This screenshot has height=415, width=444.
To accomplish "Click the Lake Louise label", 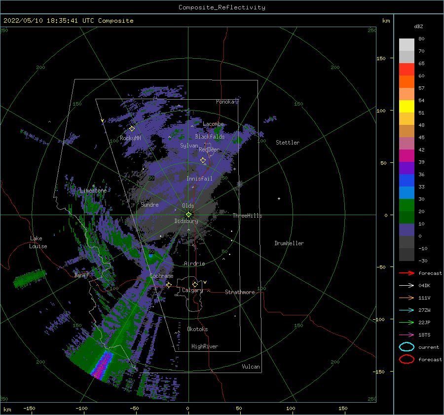I will tap(38, 242).
